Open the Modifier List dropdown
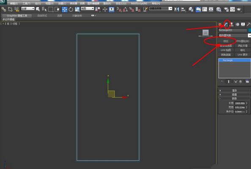Image resolution: width=251 pixels, height=169 pixels. pyautogui.click(x=234, y=35)
